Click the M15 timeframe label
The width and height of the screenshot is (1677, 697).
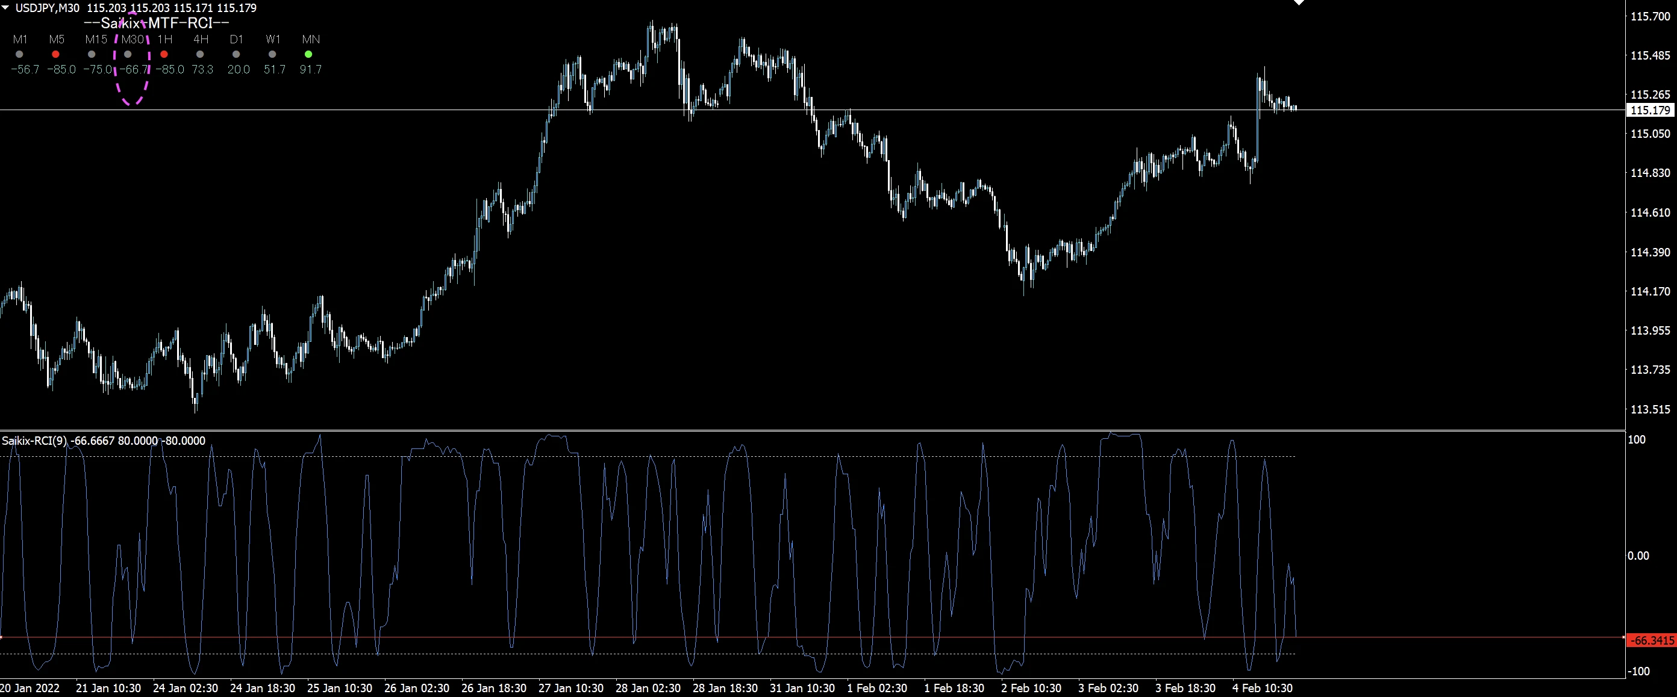[x=96, y=39]
